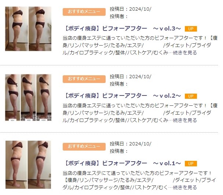
Task: Expand 続きを見る on the vol.3 post
Action: [185, 53]
